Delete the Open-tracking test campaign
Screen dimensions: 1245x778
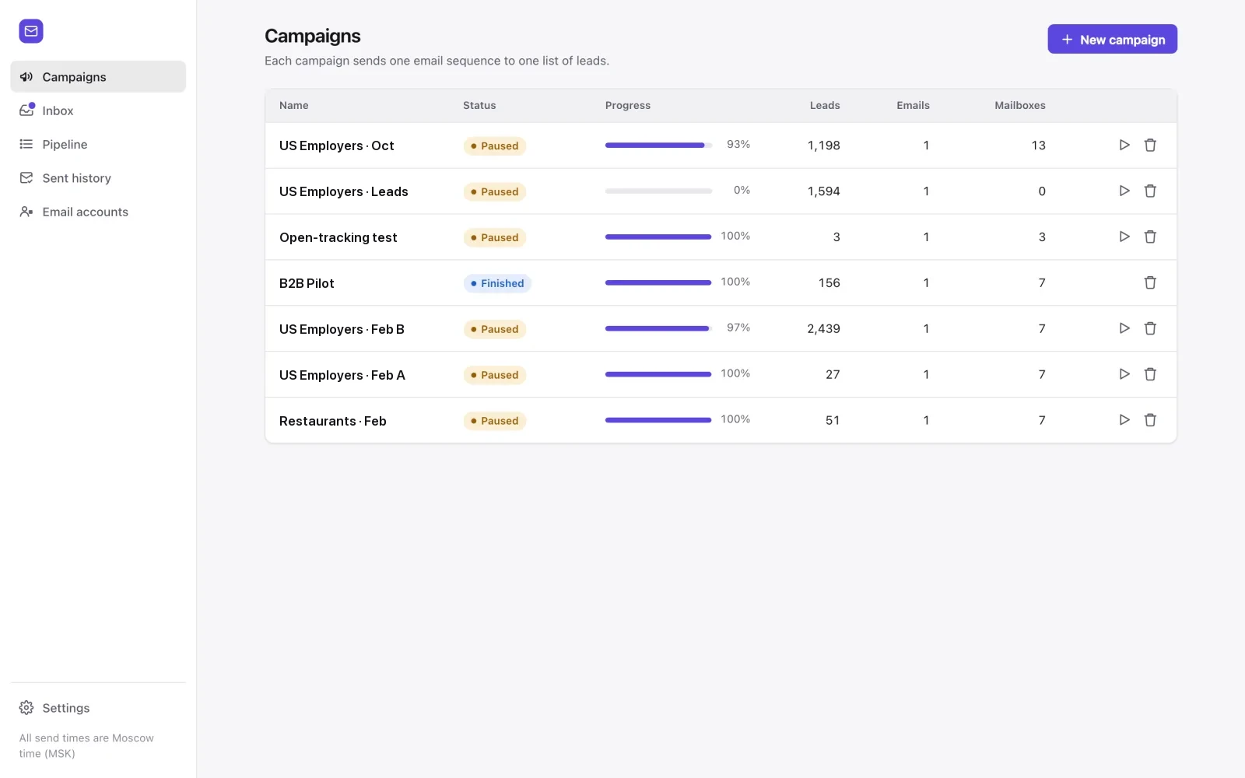[1150, 237]
